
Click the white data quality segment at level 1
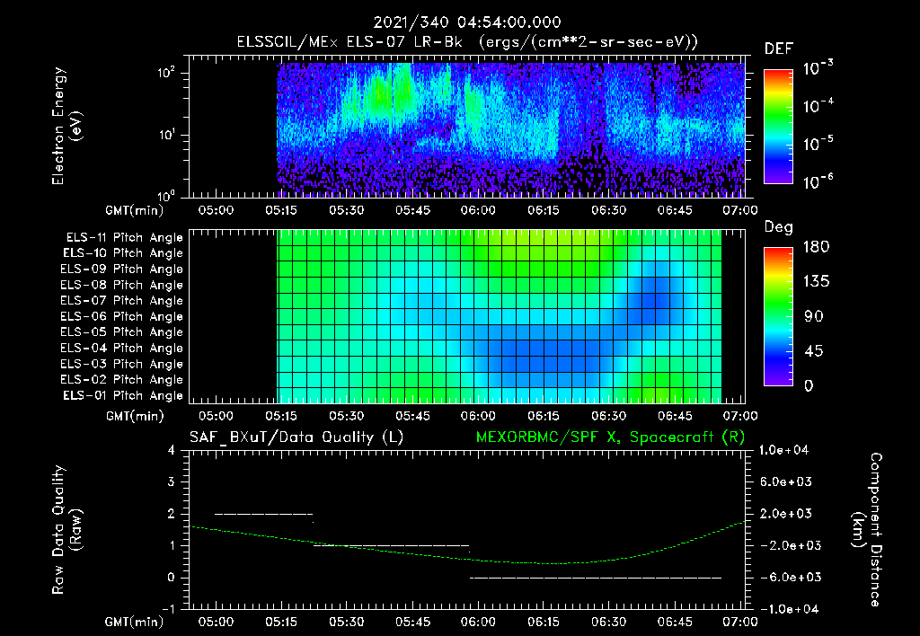[392, 545]
